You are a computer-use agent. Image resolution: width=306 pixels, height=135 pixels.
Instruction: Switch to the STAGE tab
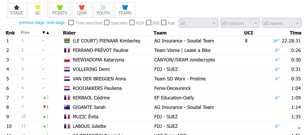[x=17, y=10]
